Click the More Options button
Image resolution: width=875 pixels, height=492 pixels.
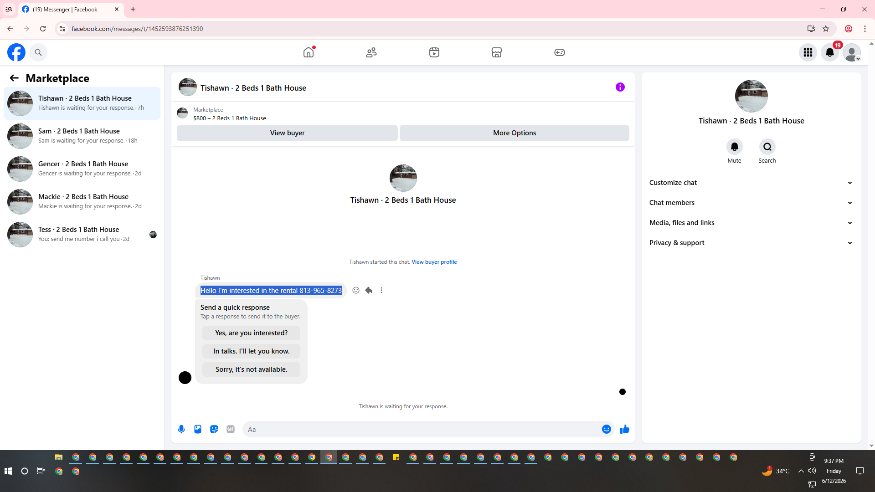click(515, 133)
